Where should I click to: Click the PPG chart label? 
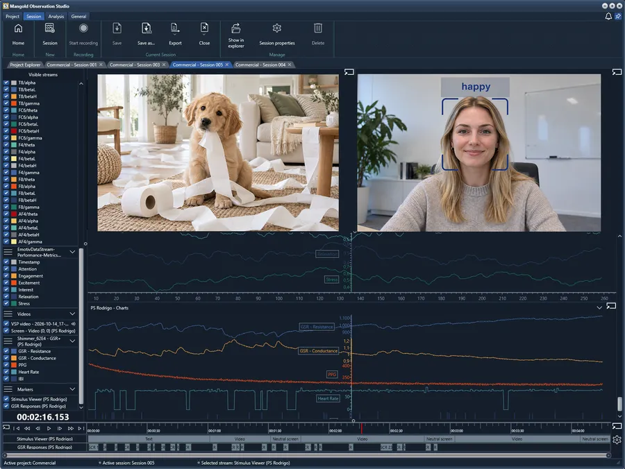[332, 374]
